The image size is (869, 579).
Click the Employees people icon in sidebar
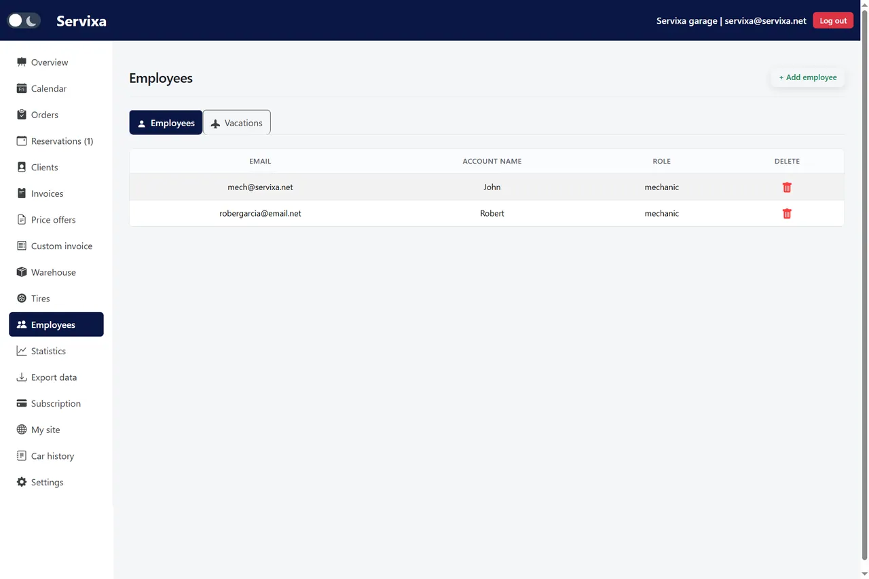pos(22,324)
